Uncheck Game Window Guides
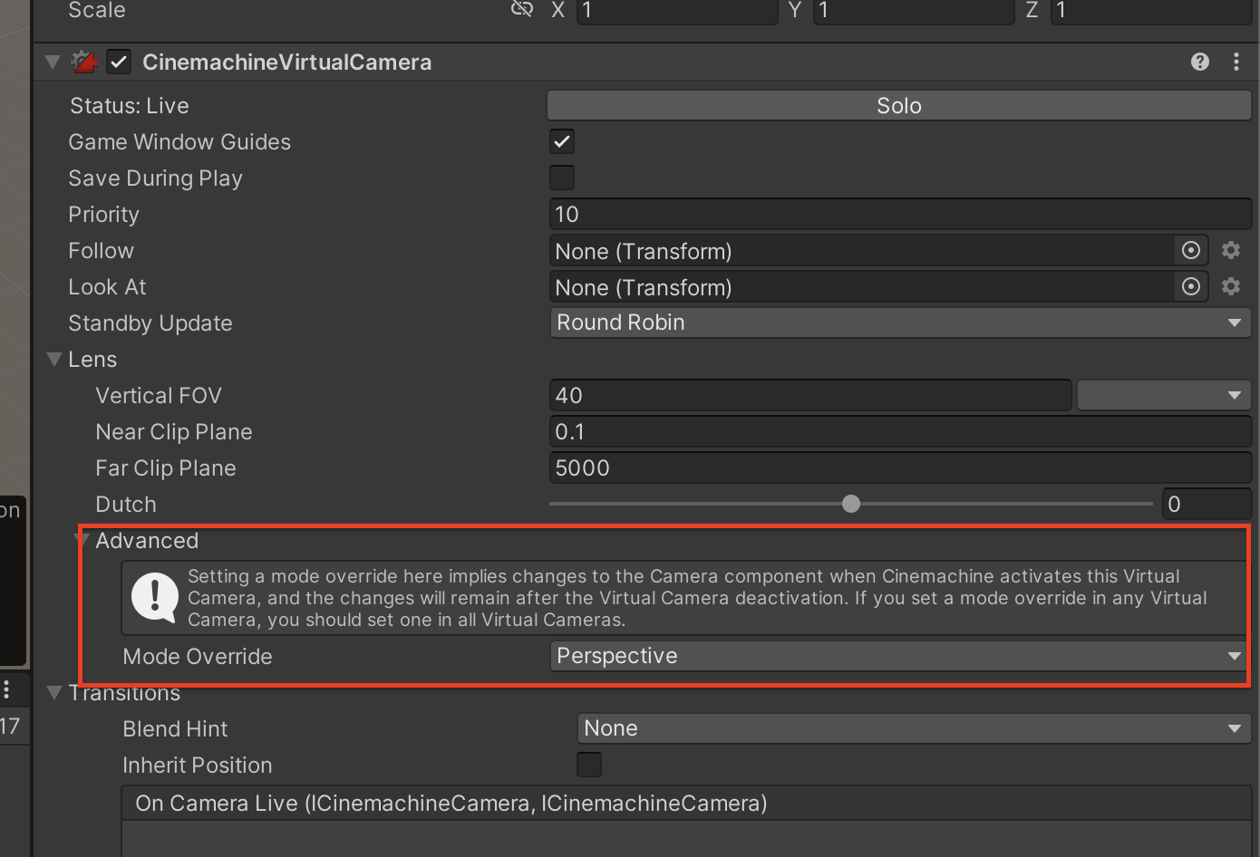 click(562, 141)
